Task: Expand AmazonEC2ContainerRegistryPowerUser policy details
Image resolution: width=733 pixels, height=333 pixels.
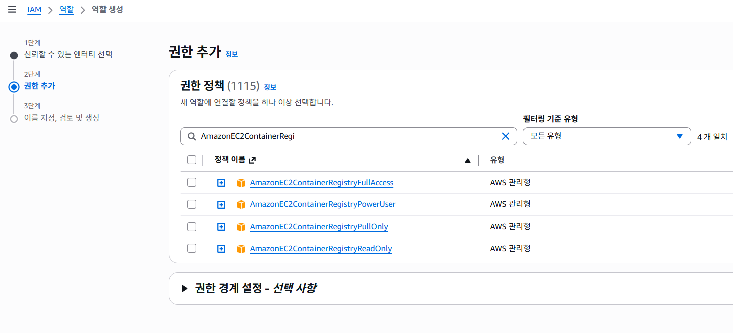Action: pos(221,205)
